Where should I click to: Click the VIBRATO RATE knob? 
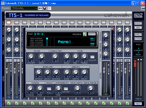[x=67, y=72]
